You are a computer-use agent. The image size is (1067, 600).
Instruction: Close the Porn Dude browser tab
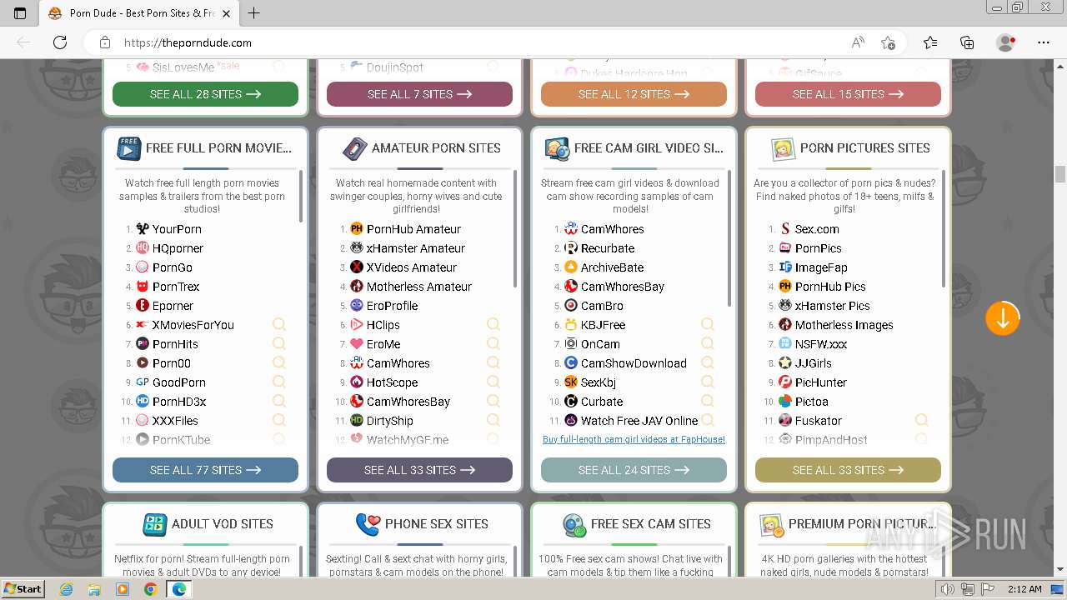click(x=228, y=13)
